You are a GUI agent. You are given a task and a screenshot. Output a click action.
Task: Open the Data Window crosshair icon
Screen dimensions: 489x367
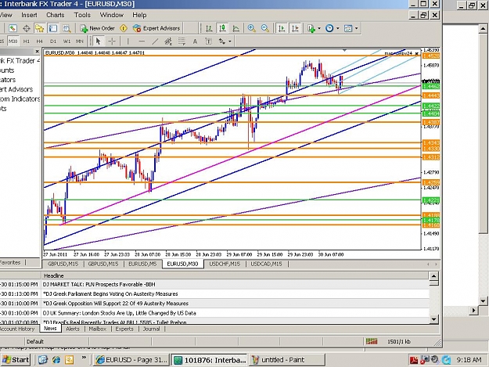[26, 28]
